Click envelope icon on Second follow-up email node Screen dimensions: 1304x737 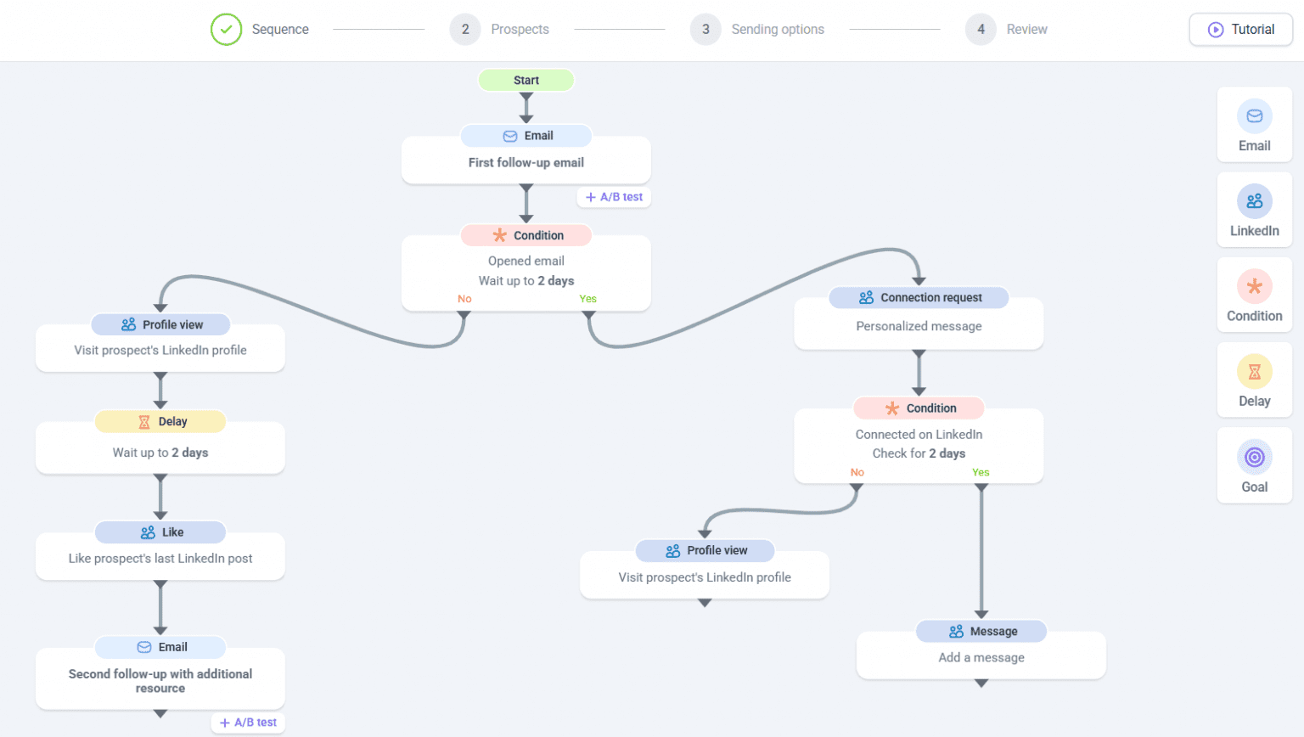144,647
